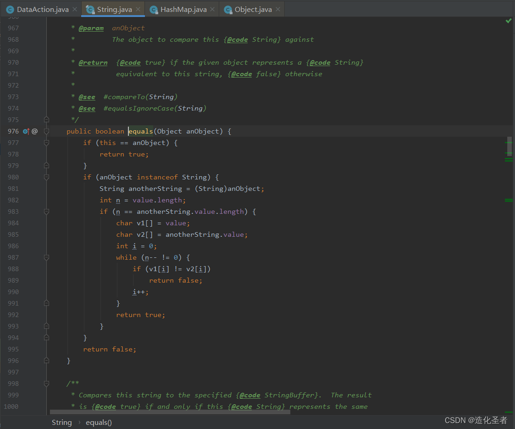The height and width of the screenshot is (429, 515).
Task: Close the String.java tab
Action: click(138, 9)
